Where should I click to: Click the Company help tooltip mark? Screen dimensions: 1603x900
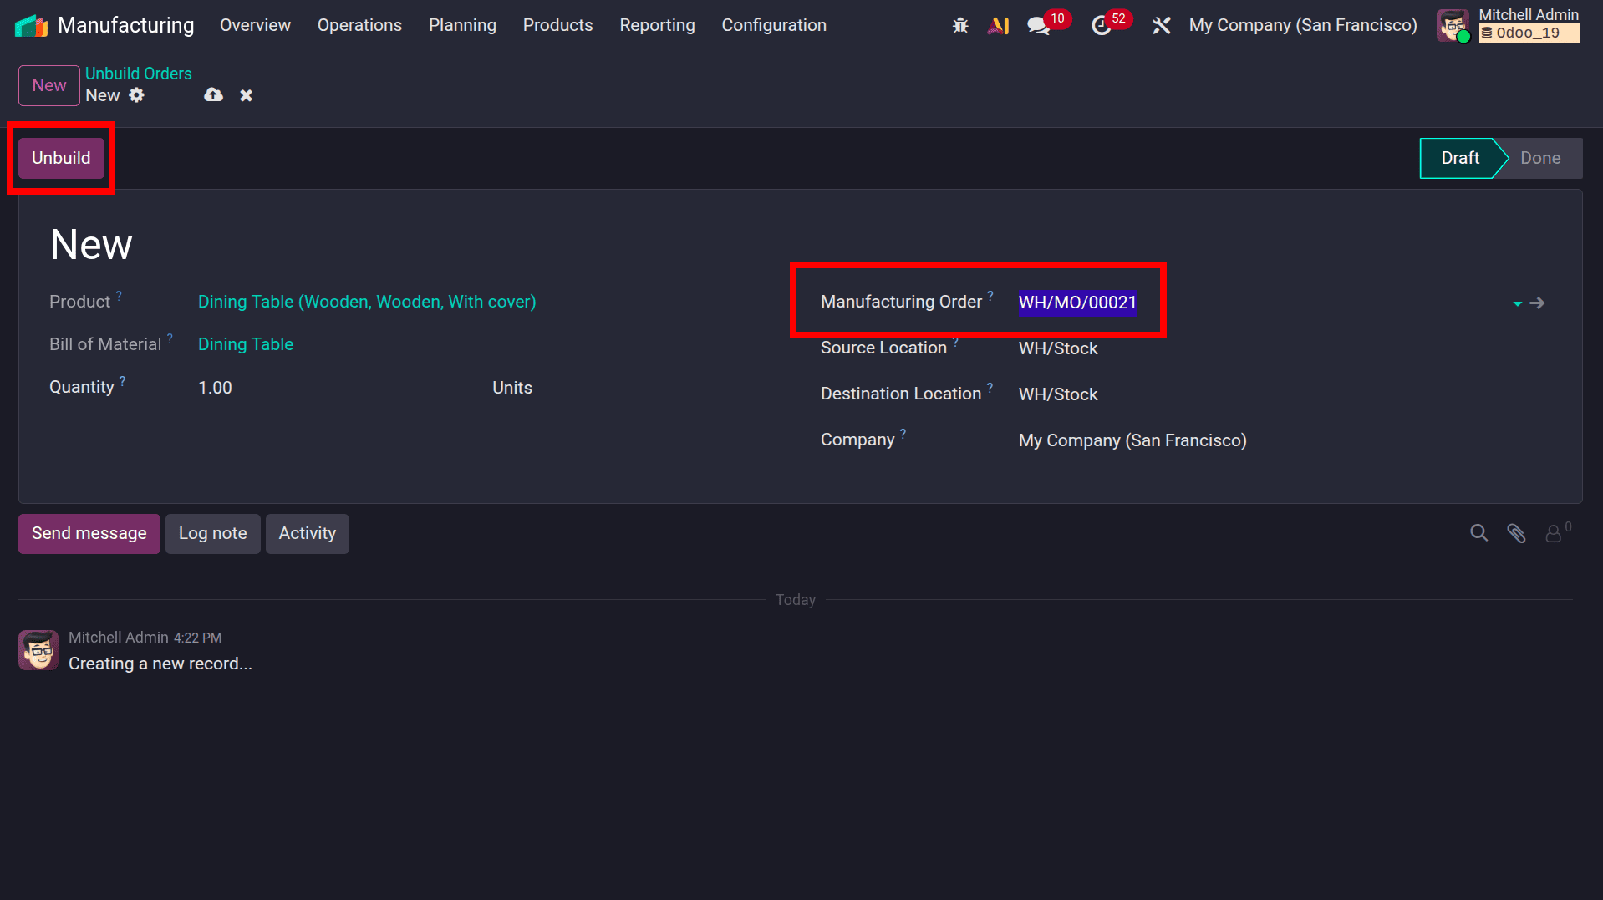pyautogui.click(x=903, y=433)
